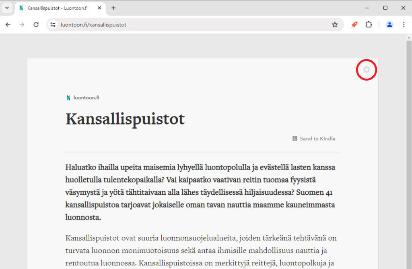Minimize the browser window
The width and height of the screenshot is (412, 269).
[x=367, y=8]
